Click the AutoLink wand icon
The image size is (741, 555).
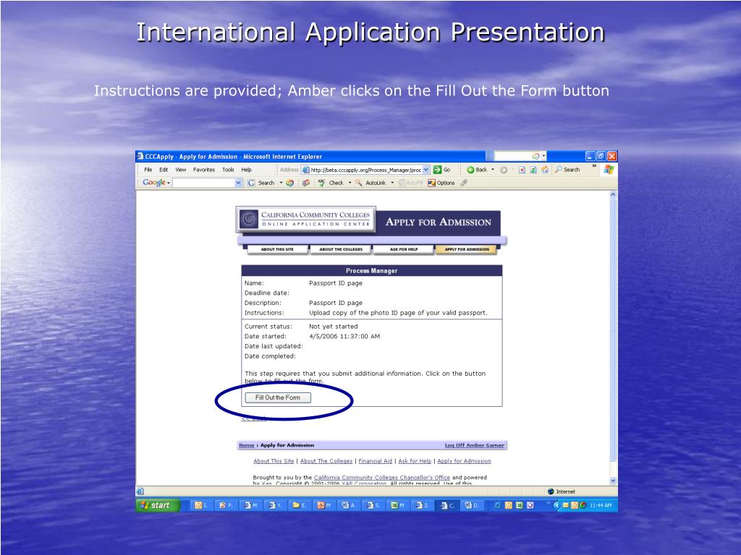[x=359, y=183]
